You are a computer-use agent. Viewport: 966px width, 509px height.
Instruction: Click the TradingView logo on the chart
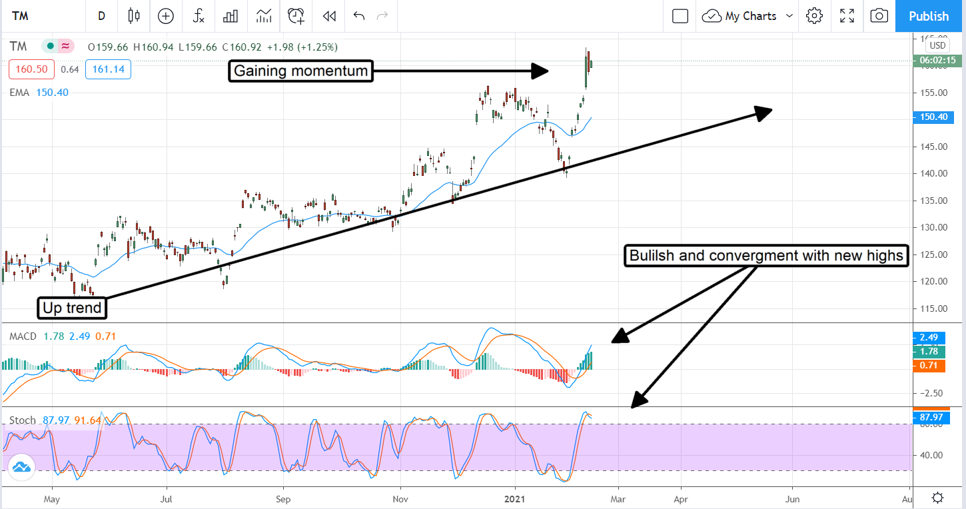tap(21, 467)
